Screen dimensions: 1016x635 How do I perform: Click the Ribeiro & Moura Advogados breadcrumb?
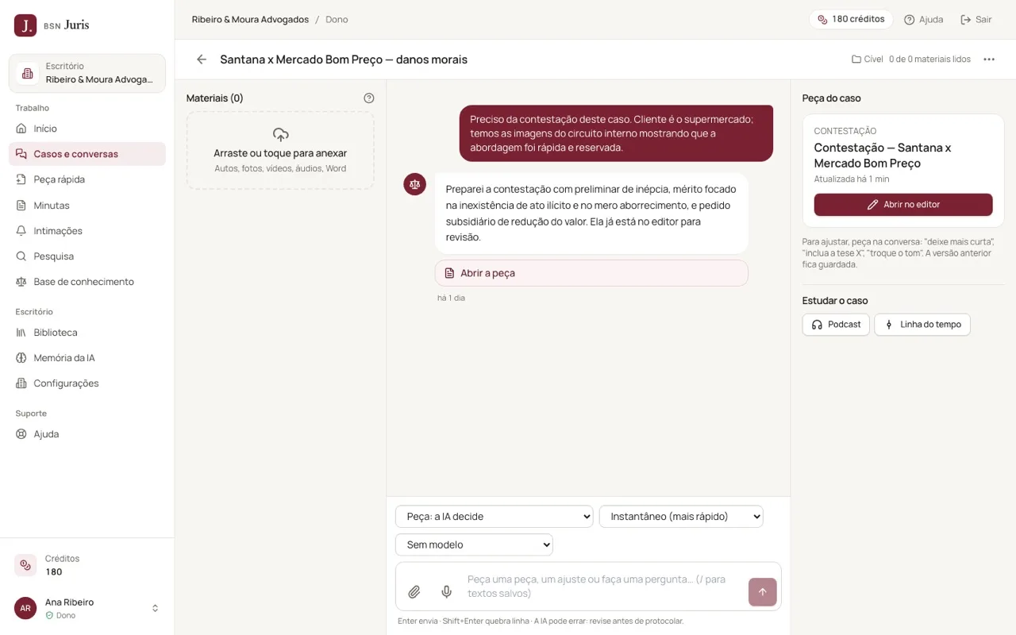[x=250, y=19]
